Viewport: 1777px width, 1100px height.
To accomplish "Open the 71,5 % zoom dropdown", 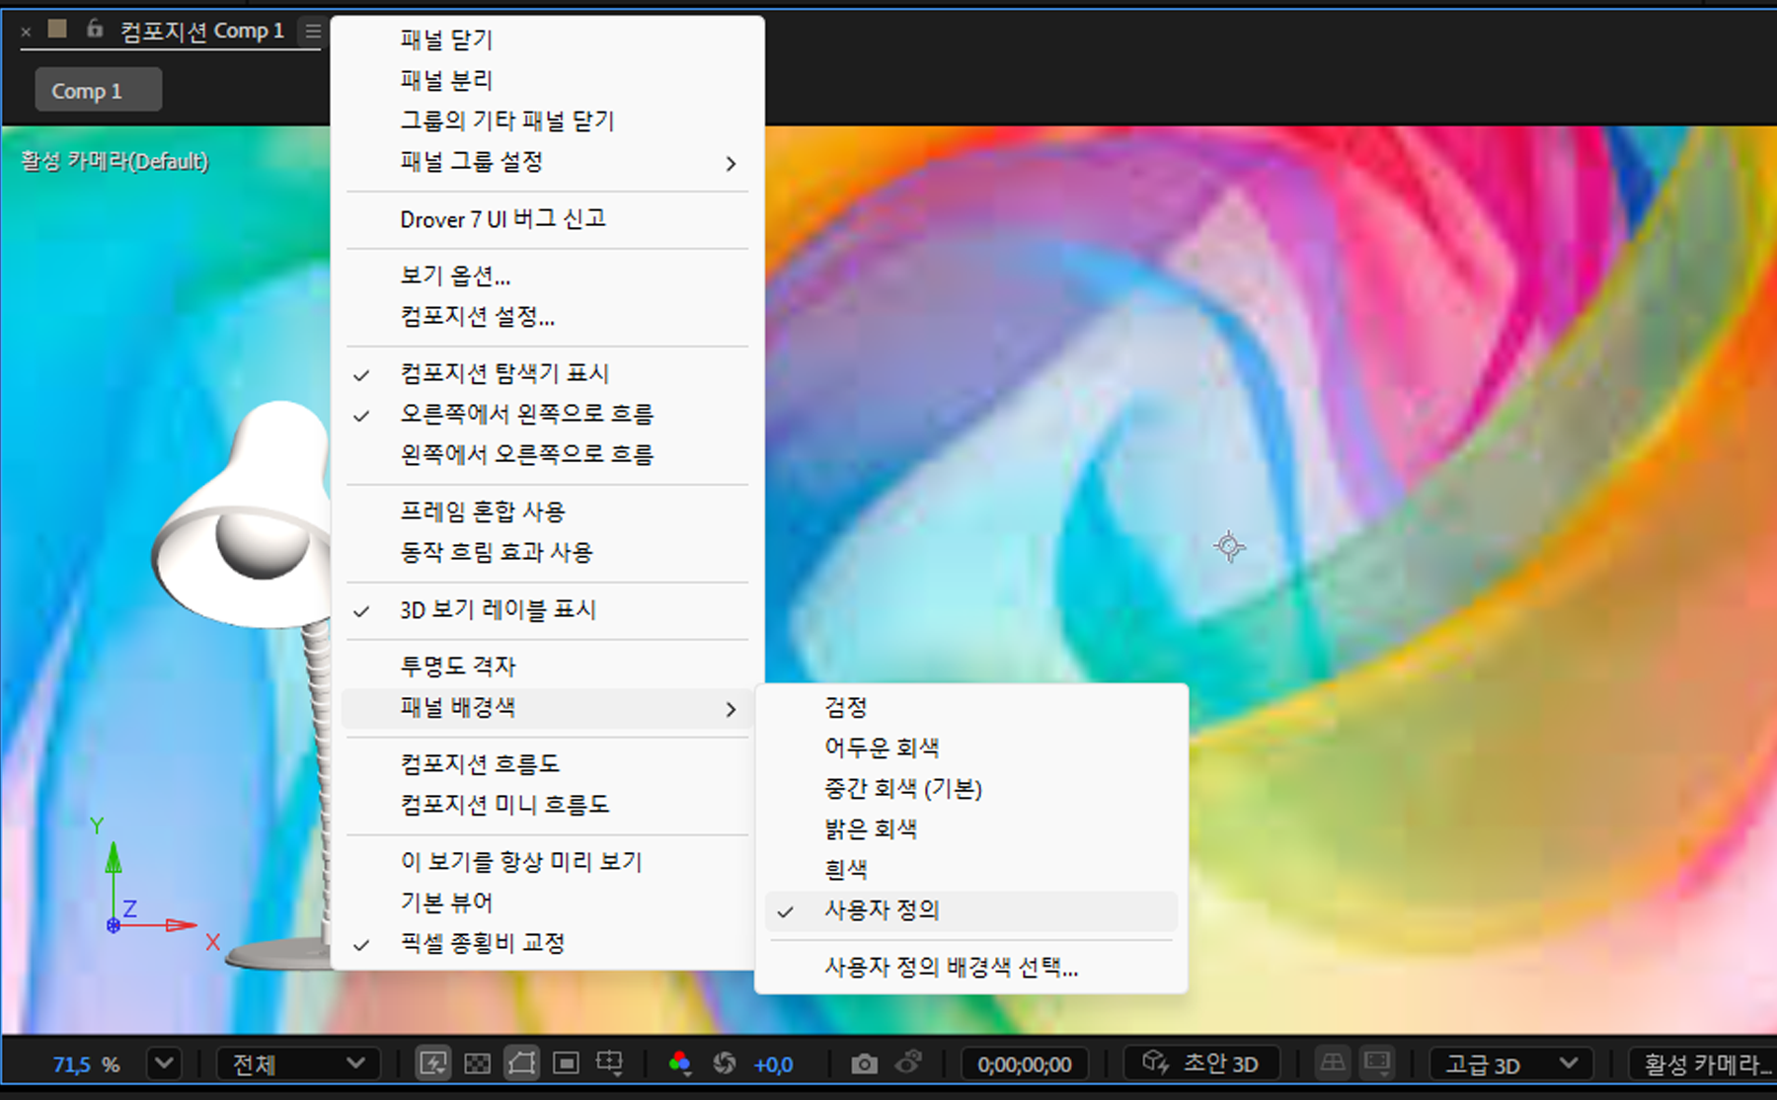I will click(x=163, y=1063).
